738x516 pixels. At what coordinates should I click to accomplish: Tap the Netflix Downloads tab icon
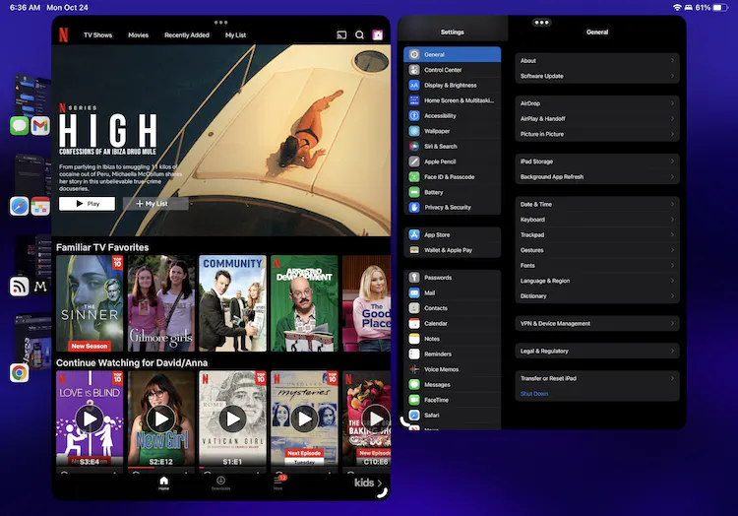(220, 483)
